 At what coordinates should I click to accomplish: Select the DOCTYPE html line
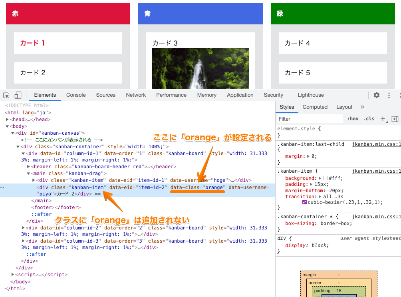27,106
